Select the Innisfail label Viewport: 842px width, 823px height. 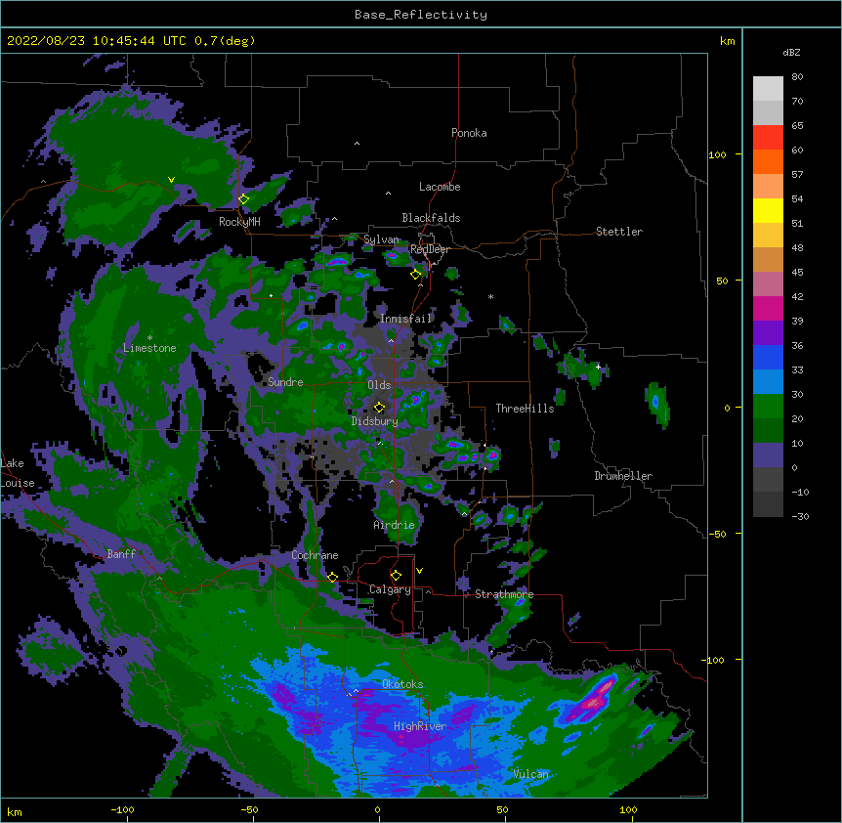(x=406, y=319)
